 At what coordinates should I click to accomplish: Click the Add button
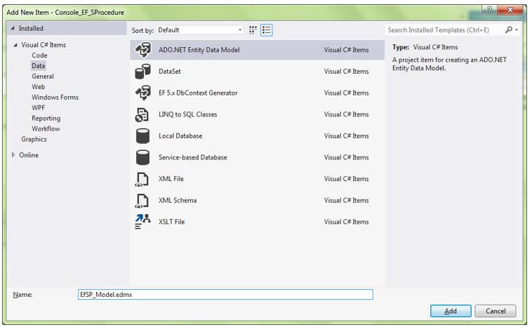click(451, 311)
